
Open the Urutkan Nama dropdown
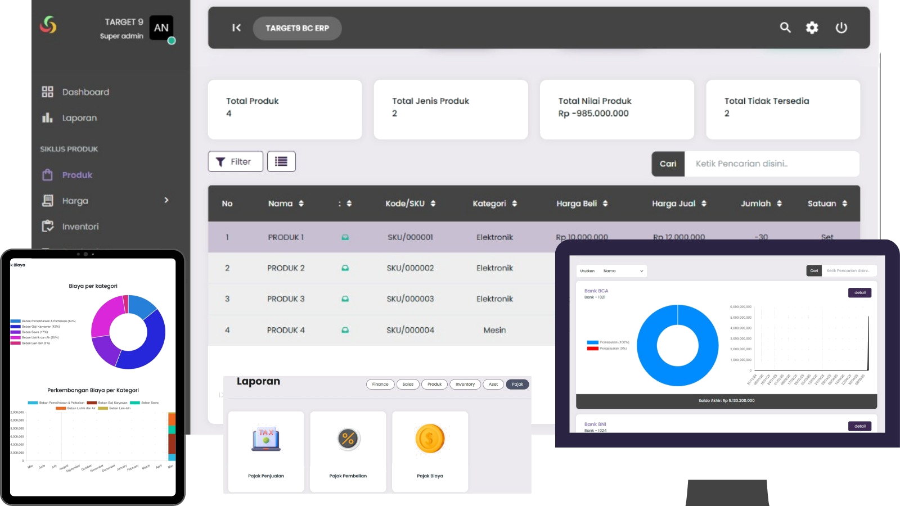(623, 271)
